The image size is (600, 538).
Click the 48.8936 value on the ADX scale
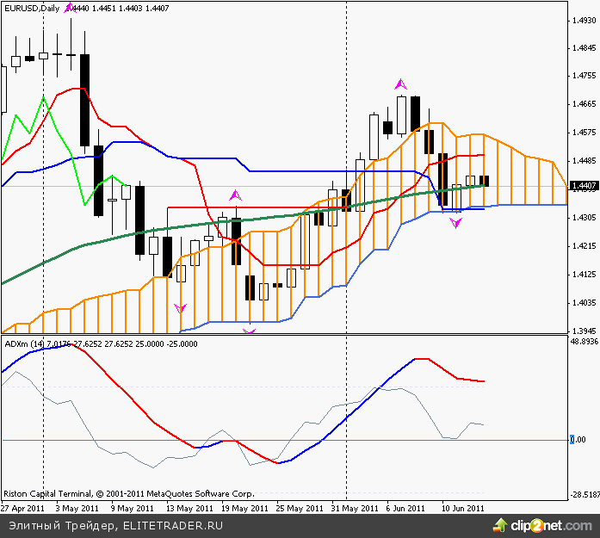tap(584, 342)
